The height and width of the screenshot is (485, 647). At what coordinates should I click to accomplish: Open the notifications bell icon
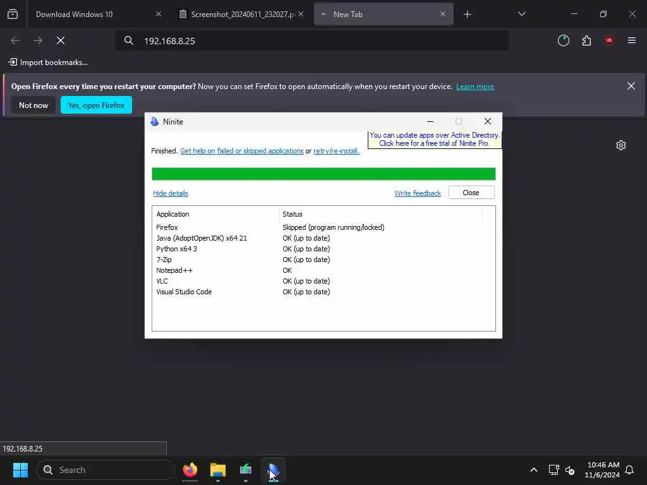click(629, 470)
